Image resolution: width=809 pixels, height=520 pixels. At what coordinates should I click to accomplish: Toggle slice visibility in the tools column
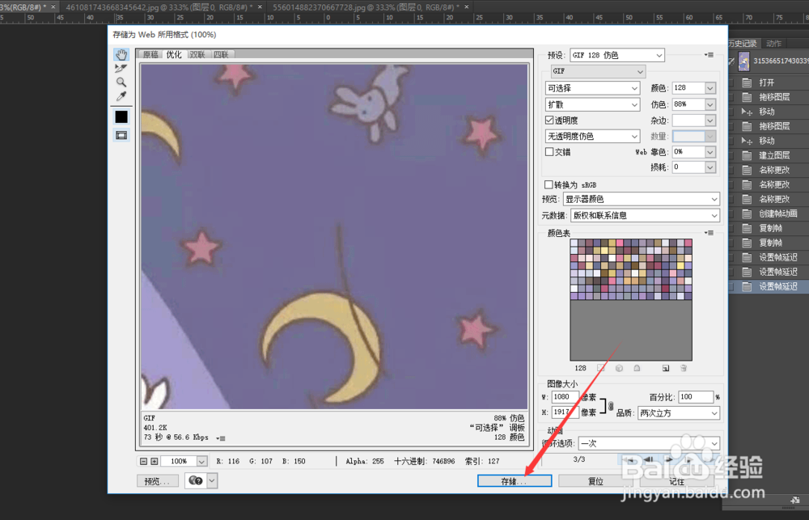(x=121, y=134)
